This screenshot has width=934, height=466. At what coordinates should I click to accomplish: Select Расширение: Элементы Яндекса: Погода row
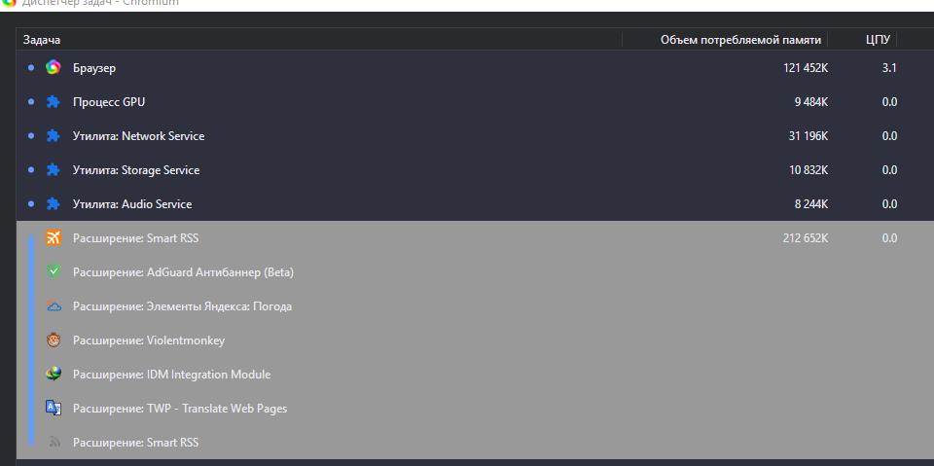click(x=475, y=306)
